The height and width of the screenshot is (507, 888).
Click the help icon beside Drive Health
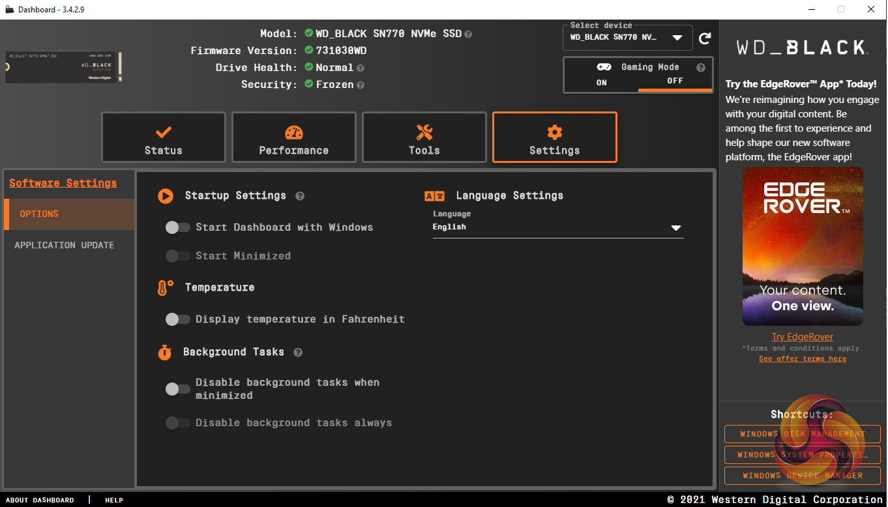(361, 68)
